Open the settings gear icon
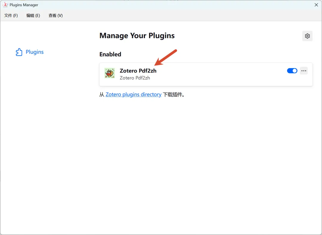Image resolution: width=322 pixels, height=235 pixels. pyautogui.click(x=307, y=36)
